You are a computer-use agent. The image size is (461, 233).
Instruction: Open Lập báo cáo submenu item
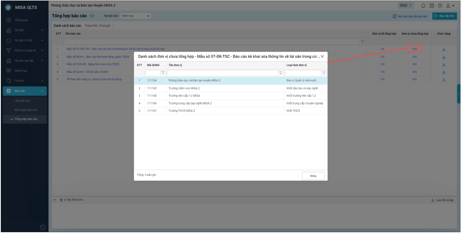(x=22, y=101)
